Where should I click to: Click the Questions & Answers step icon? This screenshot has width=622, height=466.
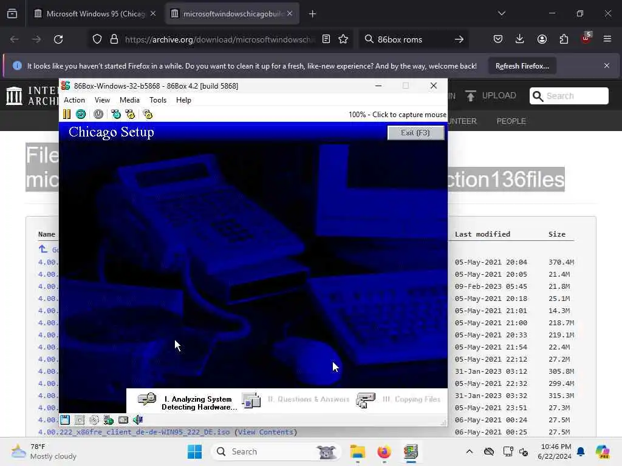coord(251,400)
